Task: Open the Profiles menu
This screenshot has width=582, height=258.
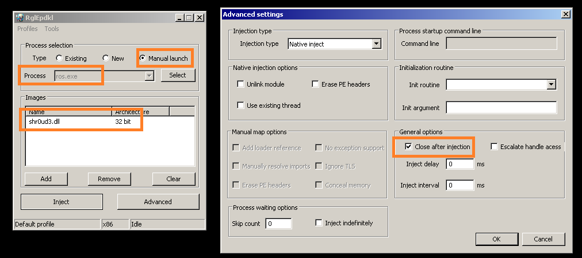Action: 27,29
